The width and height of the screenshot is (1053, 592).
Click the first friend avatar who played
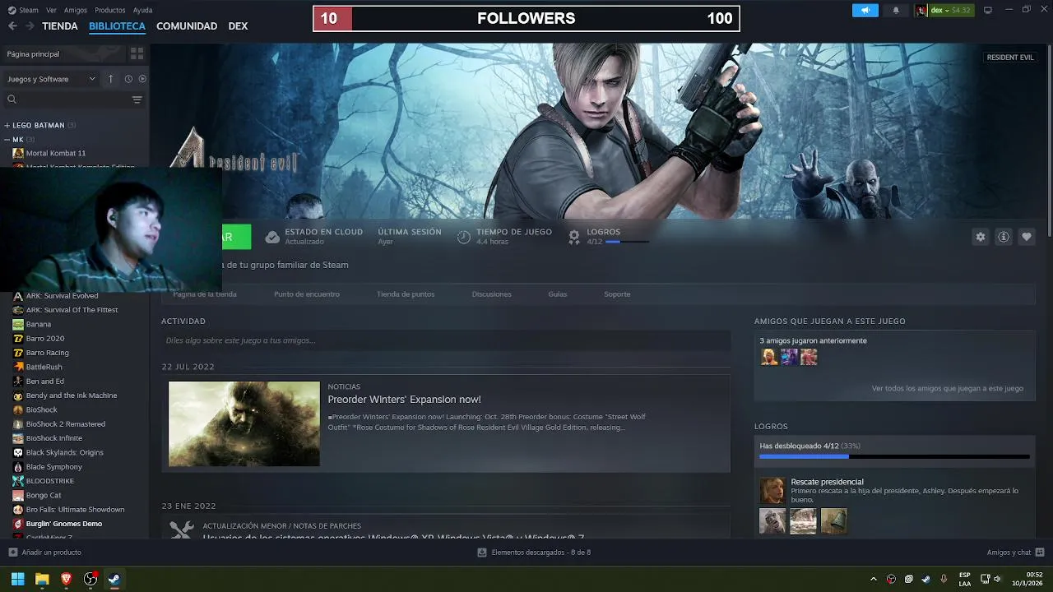point(769,357)
